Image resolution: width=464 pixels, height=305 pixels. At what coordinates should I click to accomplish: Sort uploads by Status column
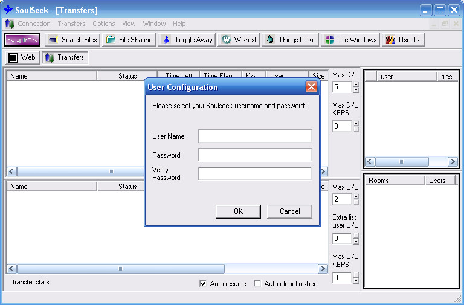point(120,187)
